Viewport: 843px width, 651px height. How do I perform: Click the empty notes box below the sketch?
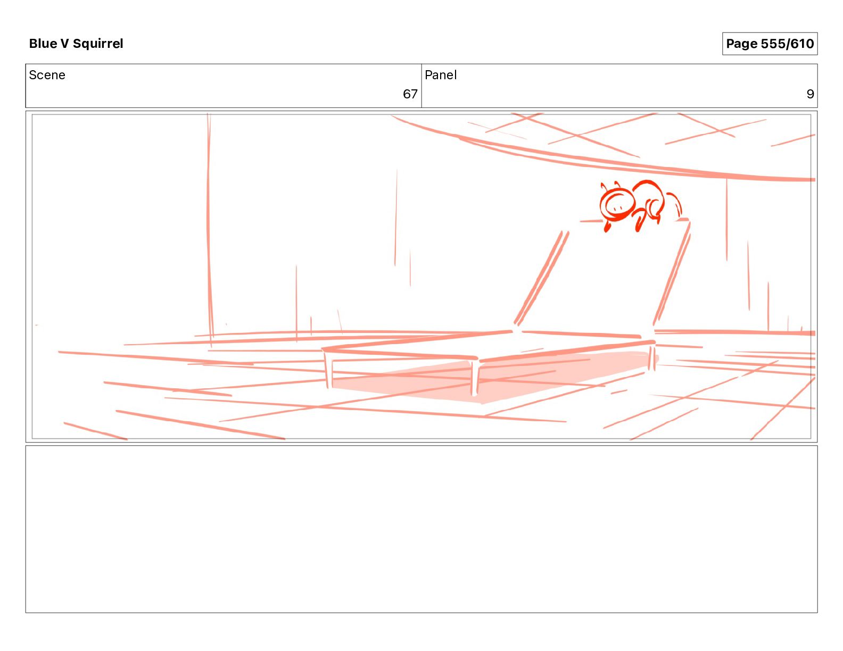coord(421,529)
